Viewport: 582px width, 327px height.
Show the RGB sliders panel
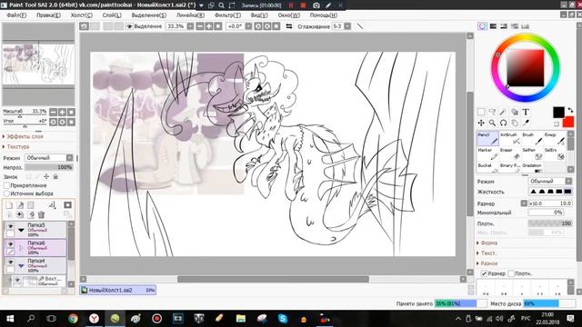493,26
